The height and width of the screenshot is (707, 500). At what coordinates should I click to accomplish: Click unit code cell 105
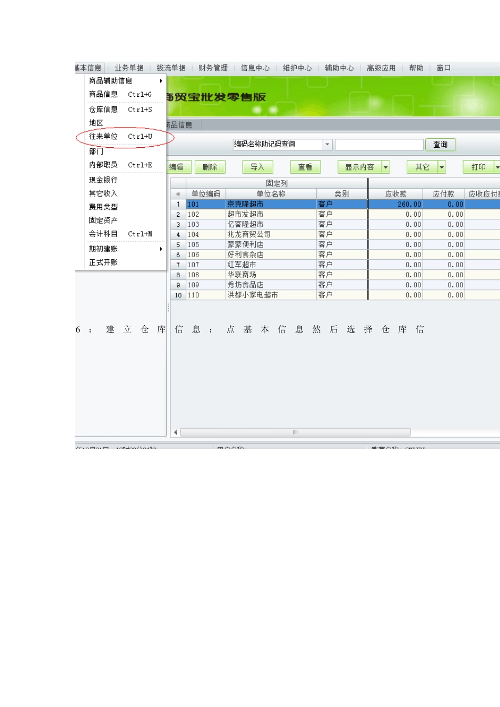coord(206,244)
